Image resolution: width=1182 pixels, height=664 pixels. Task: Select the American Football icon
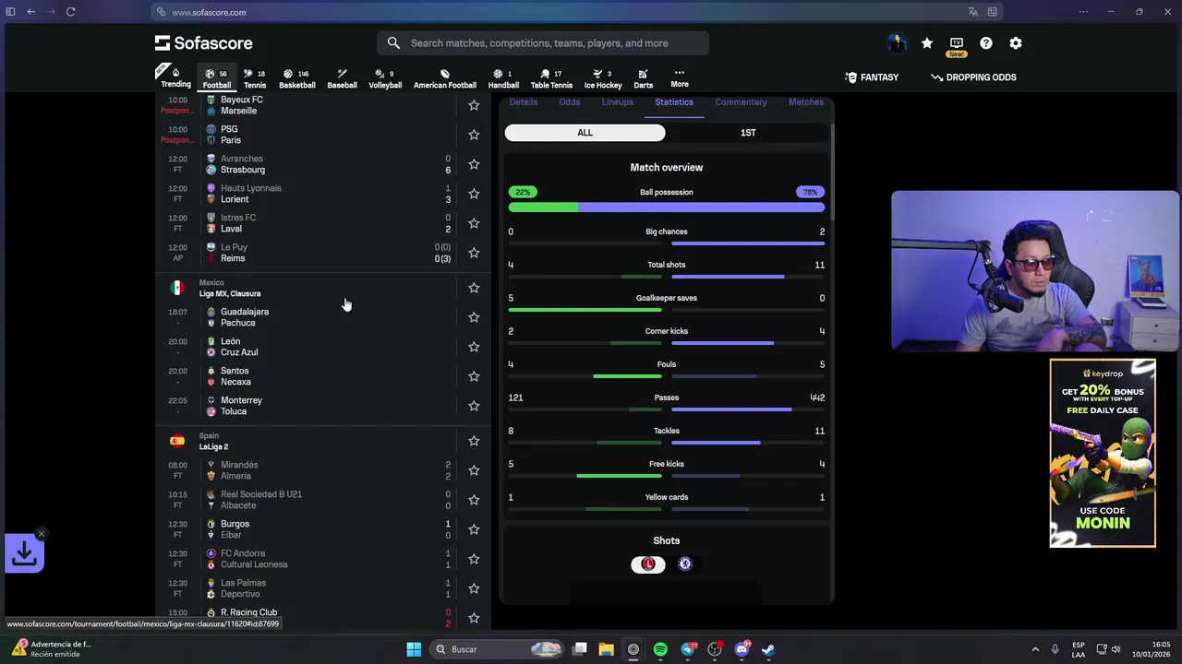point(445,78)
